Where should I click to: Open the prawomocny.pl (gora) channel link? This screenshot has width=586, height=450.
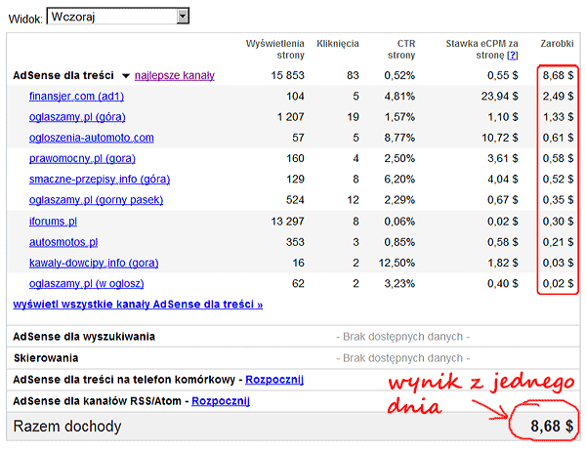(x=82, y=159)
